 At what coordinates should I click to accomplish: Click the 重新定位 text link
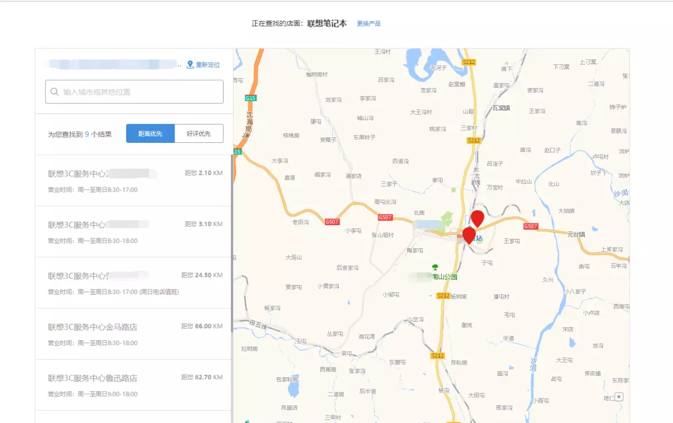click(207, 65)
